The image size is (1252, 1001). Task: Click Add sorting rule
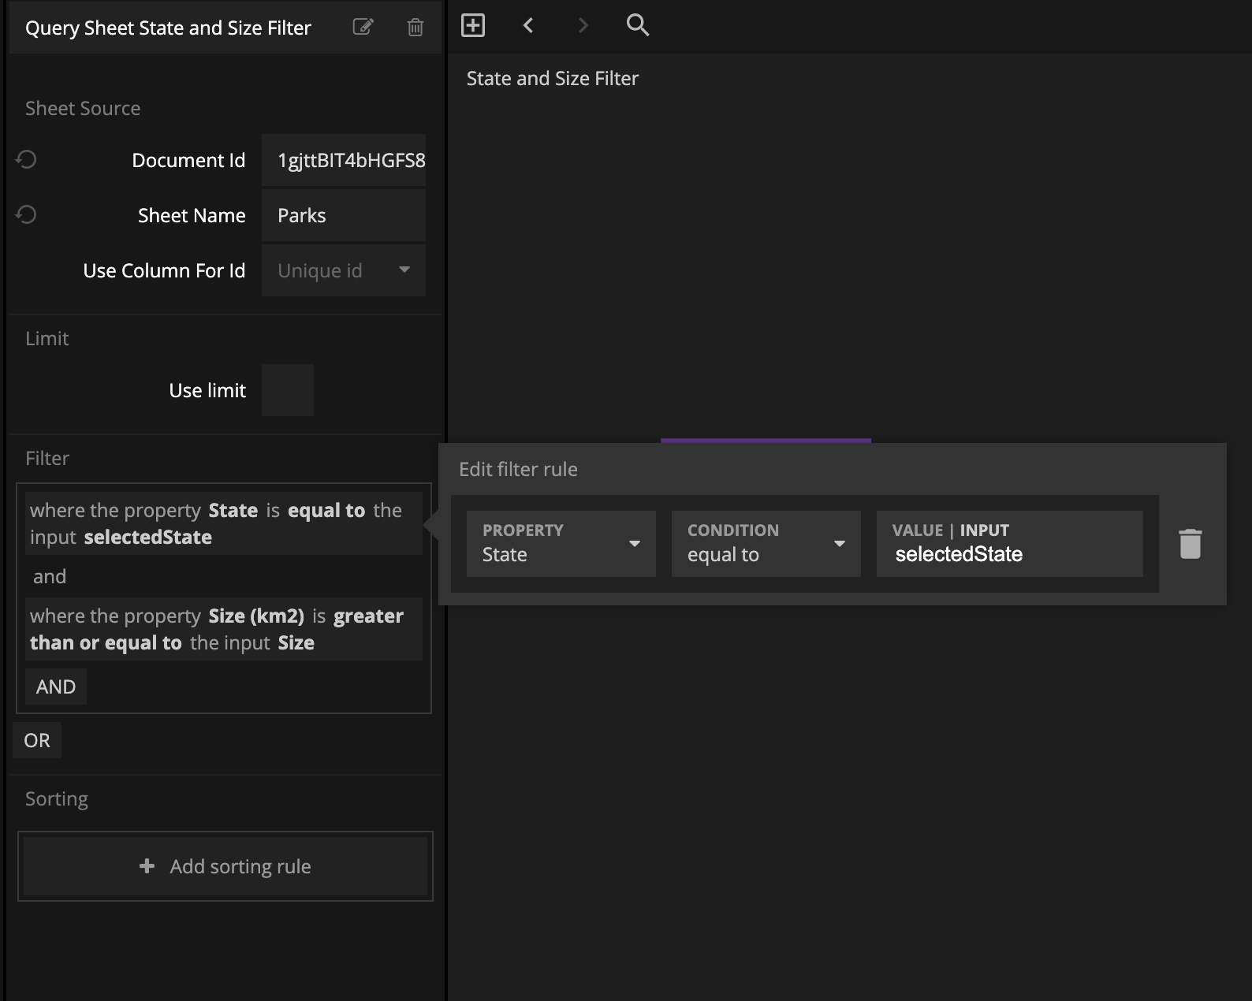pyautogui.click(x=225, y=866)
